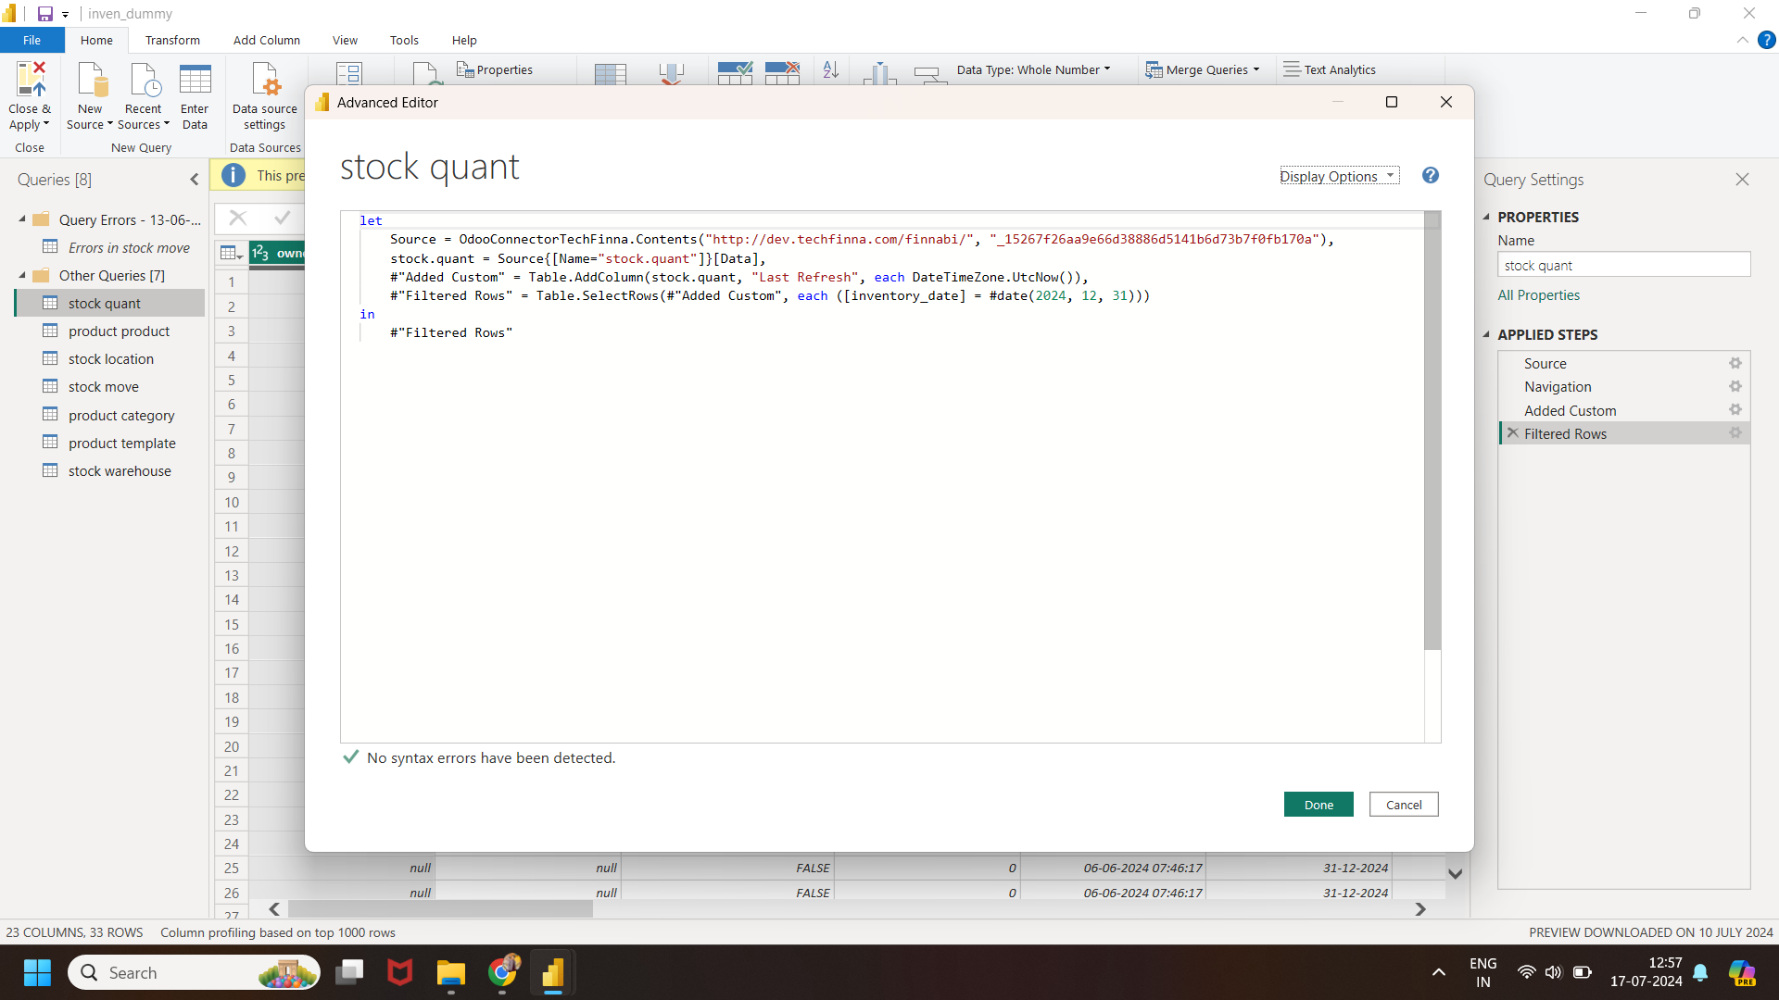Click the Text Analytics button

point(1330,69)
